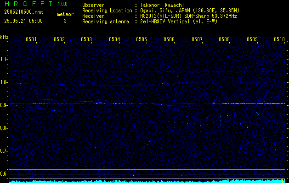This screenshot has width=289, height=183.
Task: Click the file name 2505210500.png
Action: pos(23,12)
